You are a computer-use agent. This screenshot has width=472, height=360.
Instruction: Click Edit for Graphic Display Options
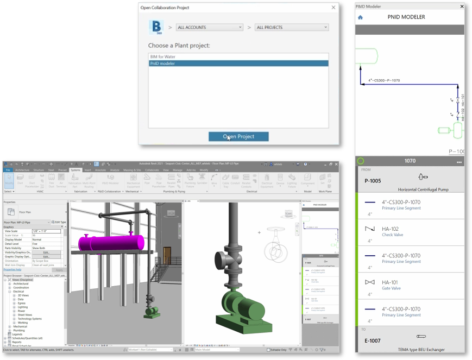pos(46,257)
